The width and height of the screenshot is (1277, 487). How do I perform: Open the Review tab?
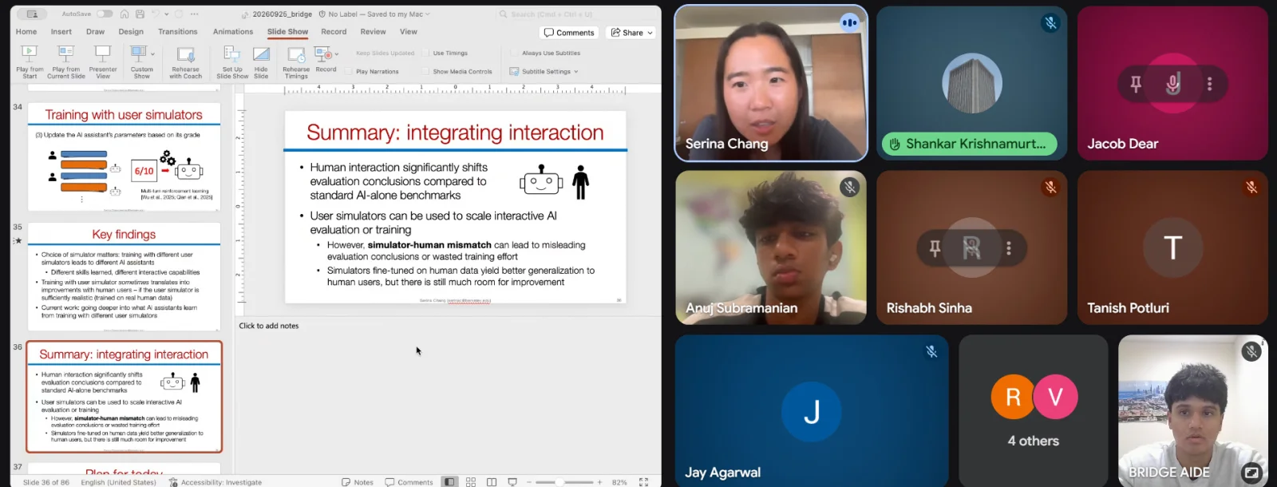coord(373,32)
